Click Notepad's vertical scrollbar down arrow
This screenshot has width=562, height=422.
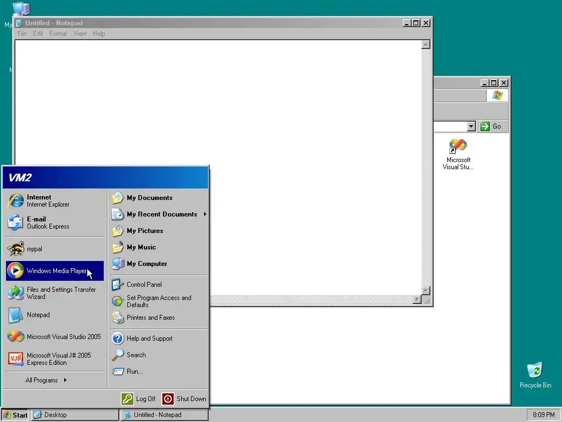(426, 291)
